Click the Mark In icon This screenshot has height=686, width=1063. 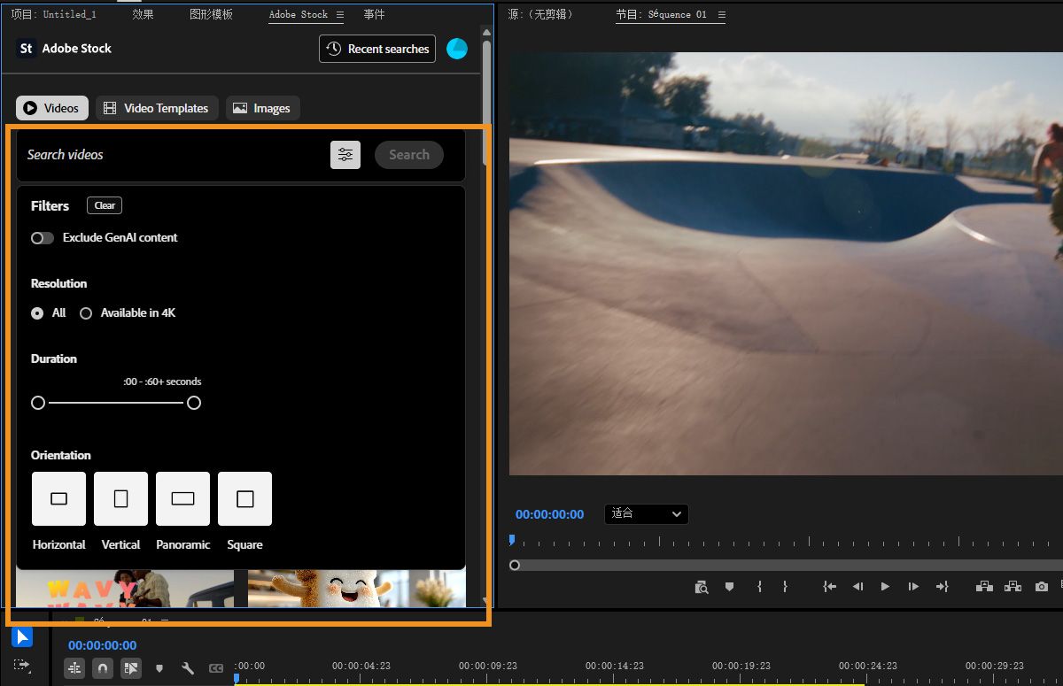[758, 586]
